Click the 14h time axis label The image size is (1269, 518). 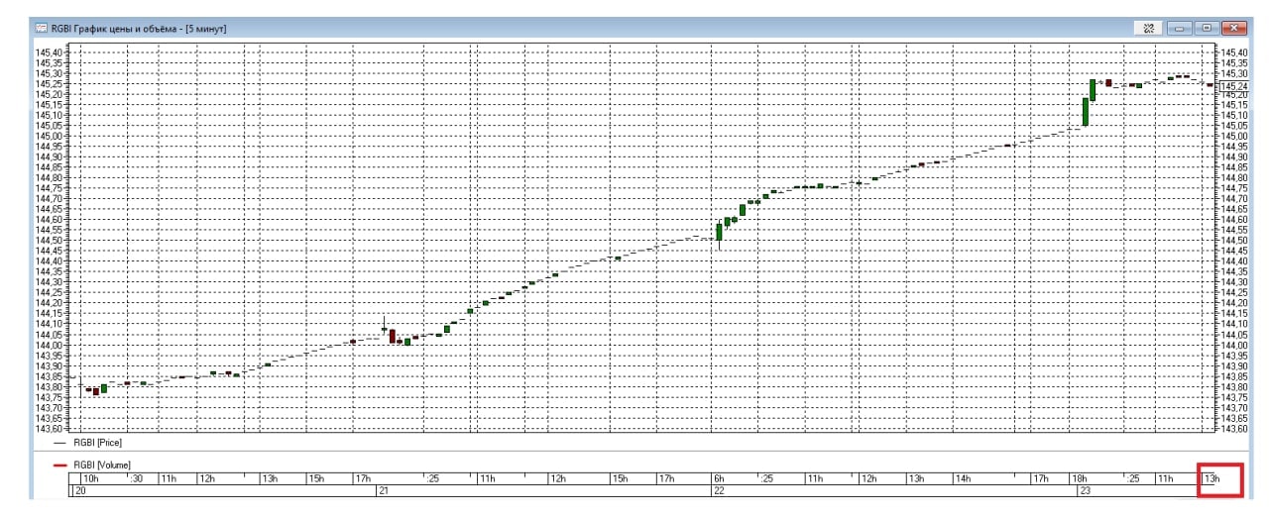point(963,478)
